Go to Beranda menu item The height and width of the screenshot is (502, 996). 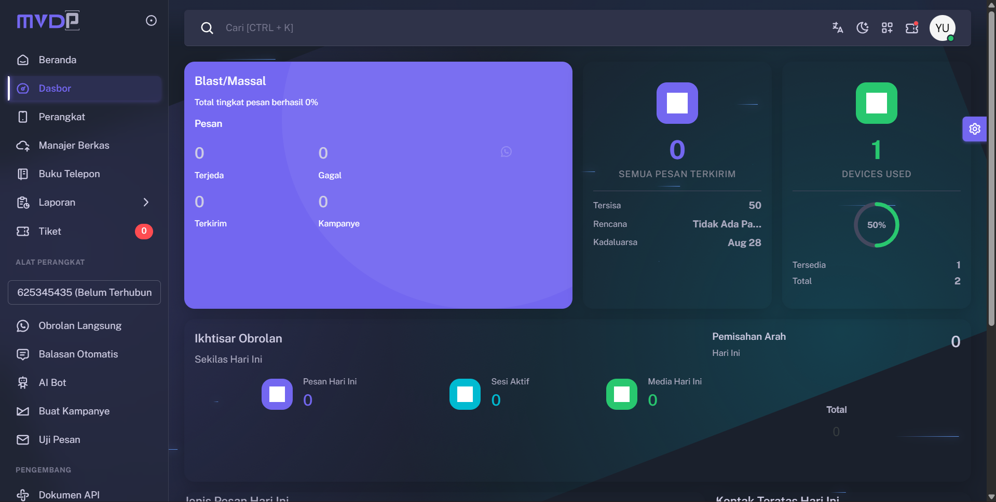[57, 60]
